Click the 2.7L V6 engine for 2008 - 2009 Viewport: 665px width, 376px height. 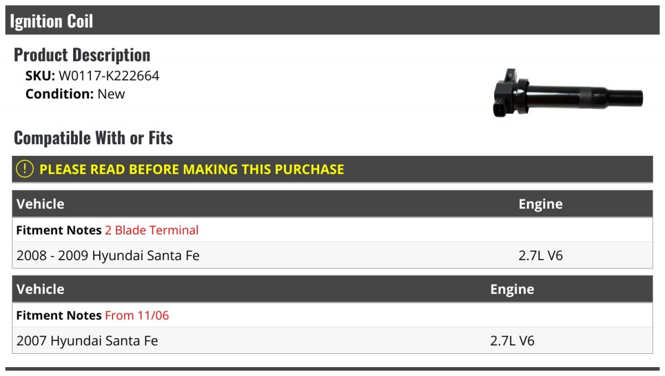coord(541,256)
